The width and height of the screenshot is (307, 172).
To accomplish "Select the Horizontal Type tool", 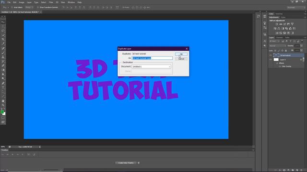I will click(3, 87).
